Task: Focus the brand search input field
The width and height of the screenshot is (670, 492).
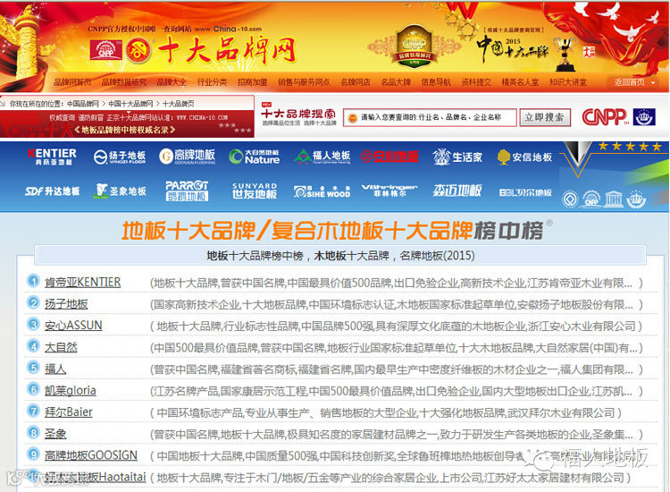Action: click(430, 117)
